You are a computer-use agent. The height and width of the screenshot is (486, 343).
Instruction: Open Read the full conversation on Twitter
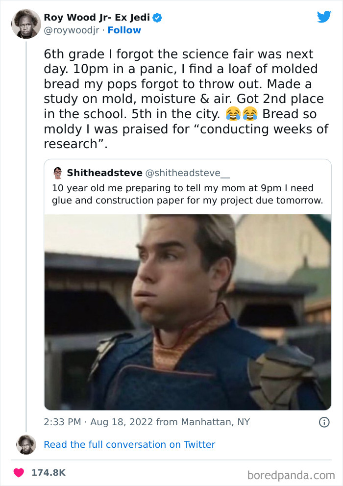coord(129,444)
